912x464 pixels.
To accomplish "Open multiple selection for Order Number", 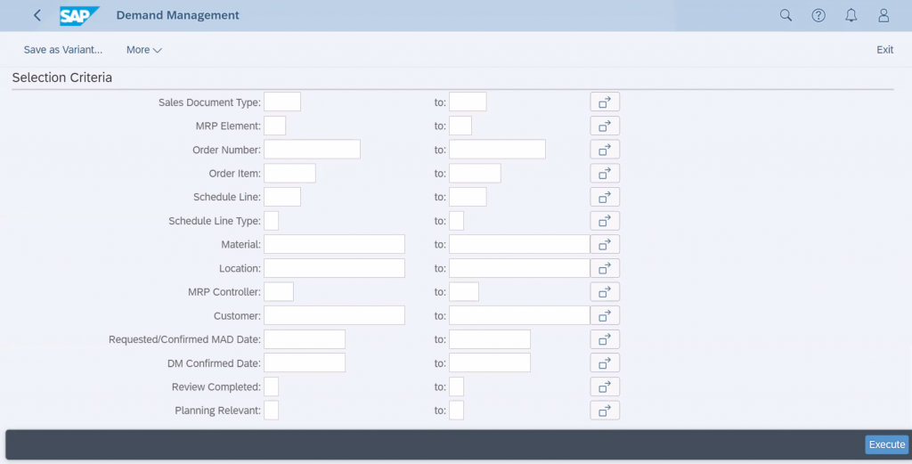I will (x=605, y=150).
